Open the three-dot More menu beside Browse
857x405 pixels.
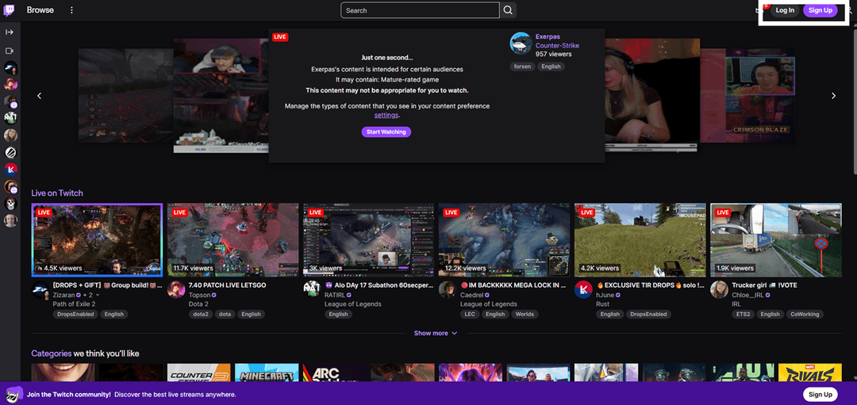(x=71, y=10)
